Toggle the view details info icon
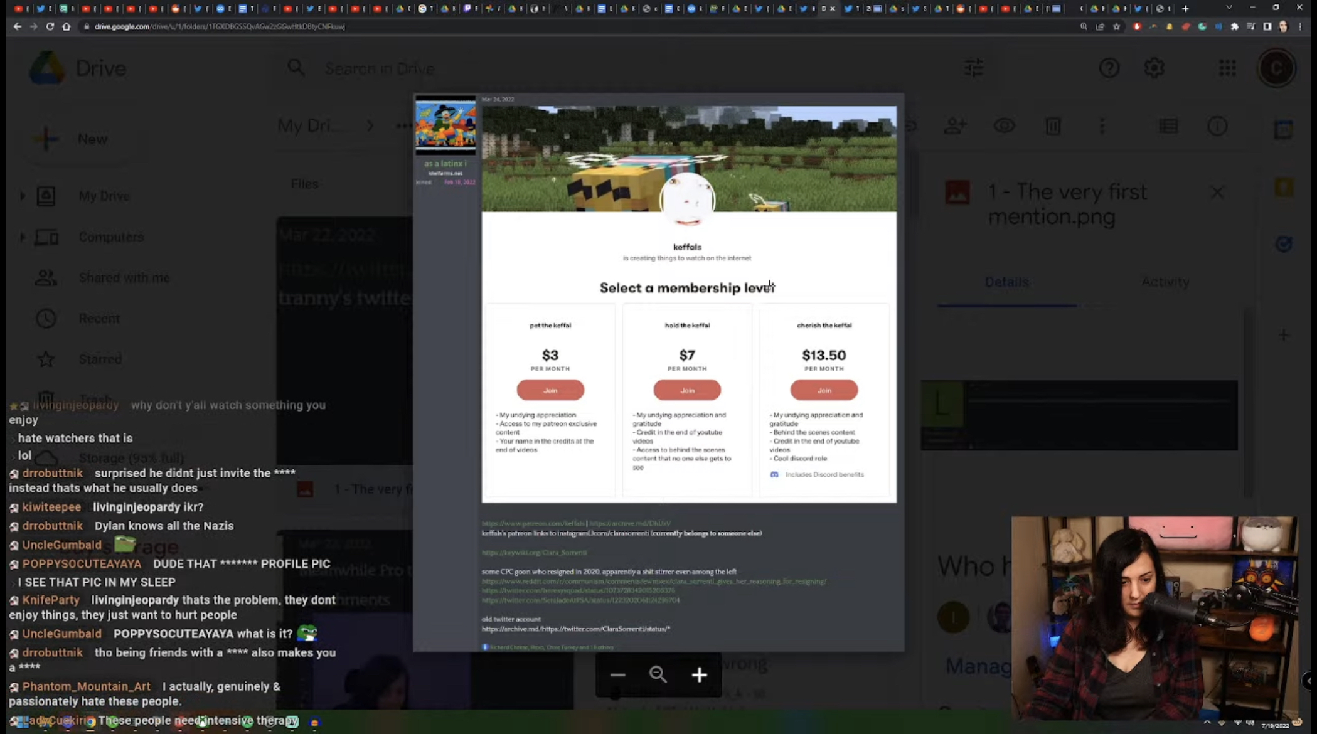This screenshot has height=734, width=1317. point(1217,126)
